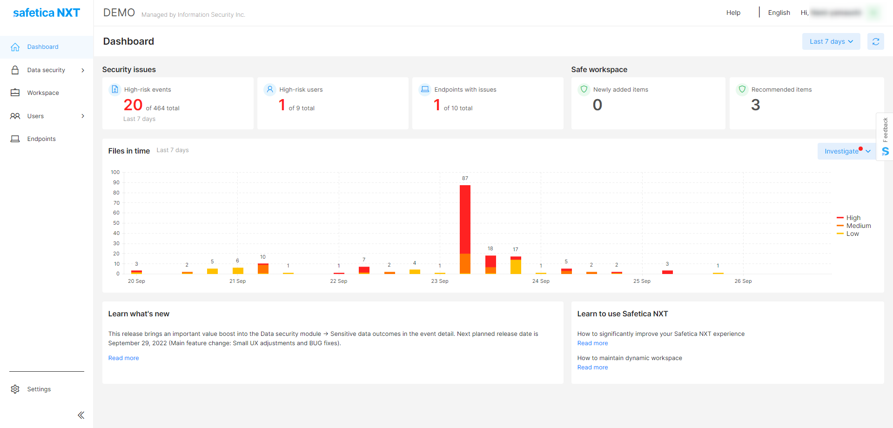
Task: Click the chart bar labeled 10
Action: coord(263,269)
